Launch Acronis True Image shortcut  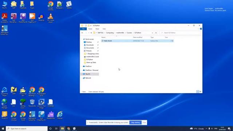point(42,104)
